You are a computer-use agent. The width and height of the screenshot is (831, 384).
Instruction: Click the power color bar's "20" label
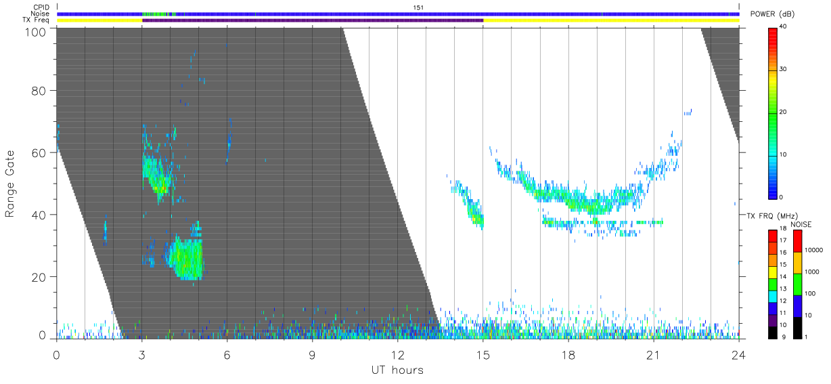point(783,112)
